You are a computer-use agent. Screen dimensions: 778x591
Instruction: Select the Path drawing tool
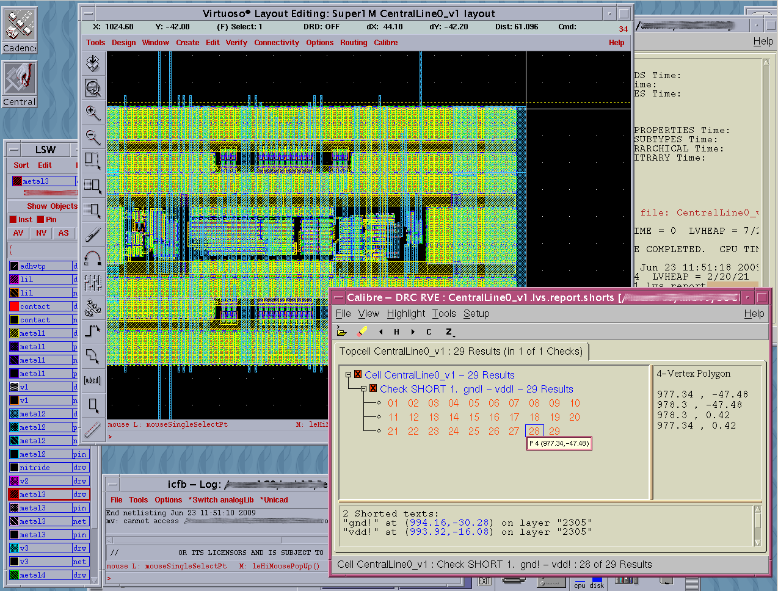point(93,332)
